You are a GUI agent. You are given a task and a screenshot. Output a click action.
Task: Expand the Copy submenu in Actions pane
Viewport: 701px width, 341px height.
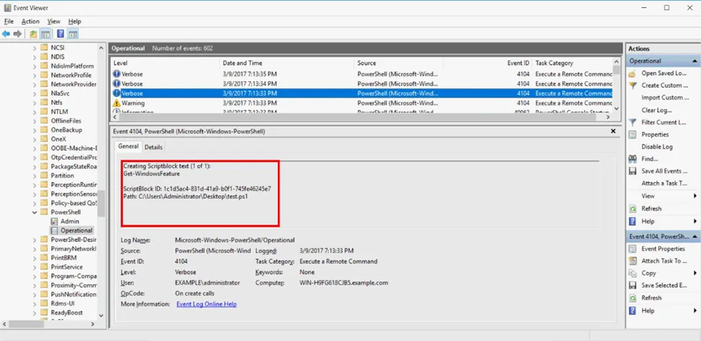point(695,273)
